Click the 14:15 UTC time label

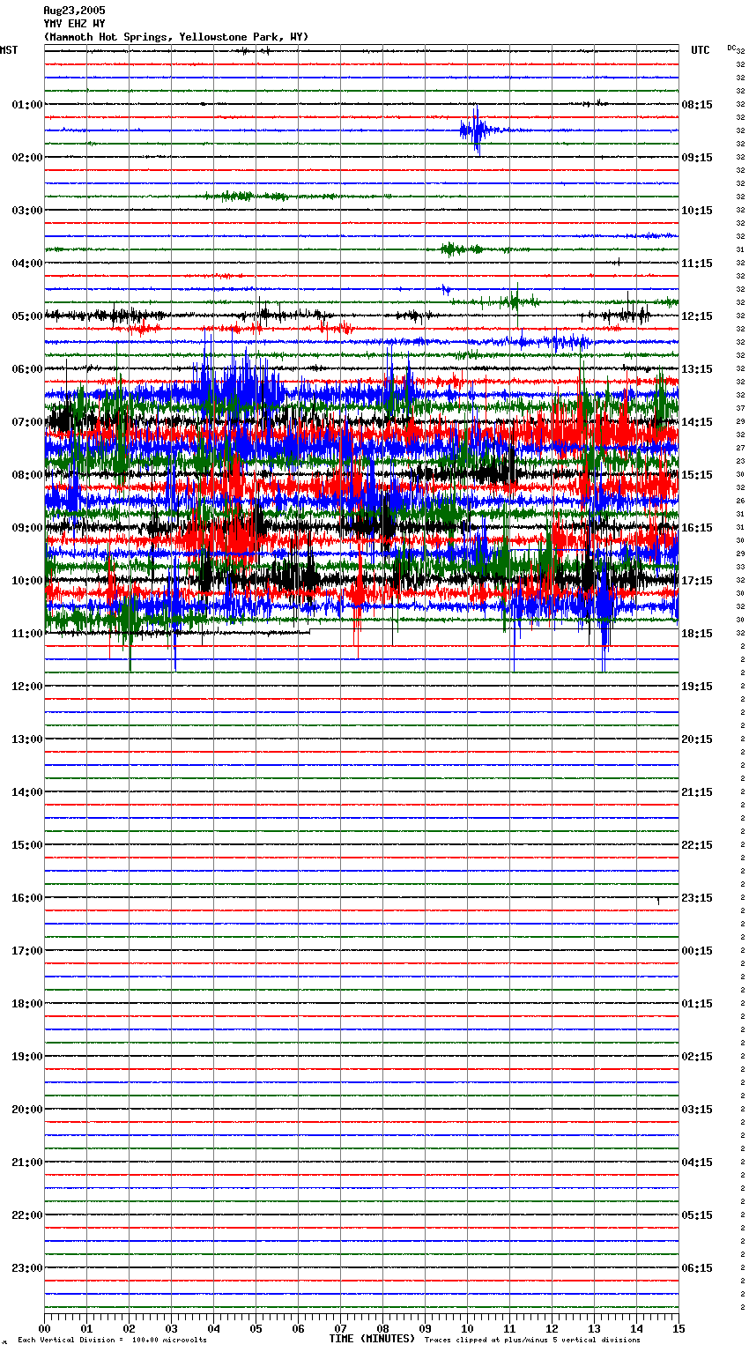click(697, 422)
